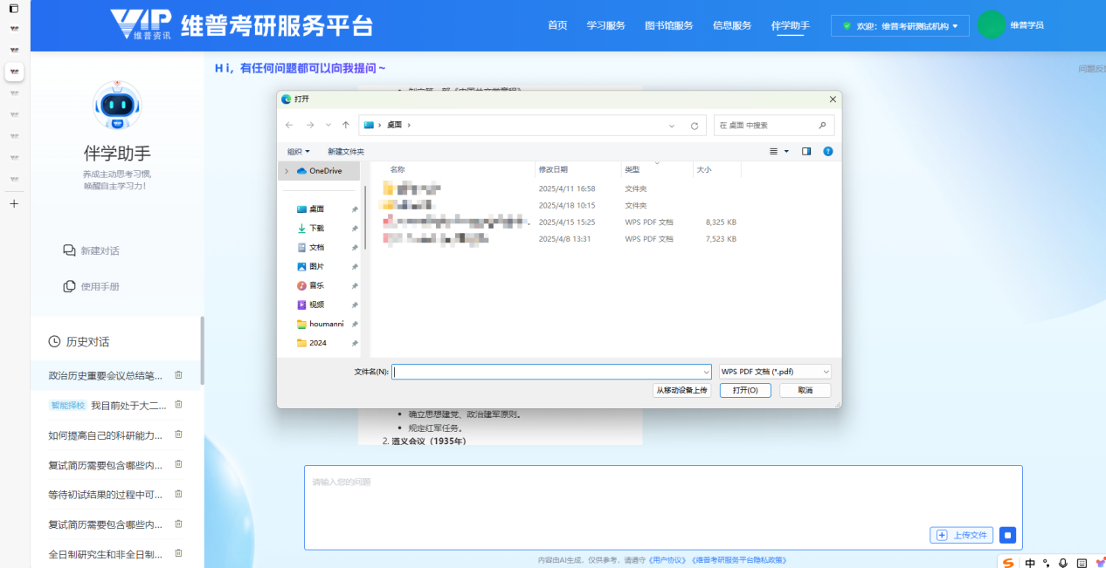1106x568 pixels.
Task: Go up one folder level
Action: point(346,125)
